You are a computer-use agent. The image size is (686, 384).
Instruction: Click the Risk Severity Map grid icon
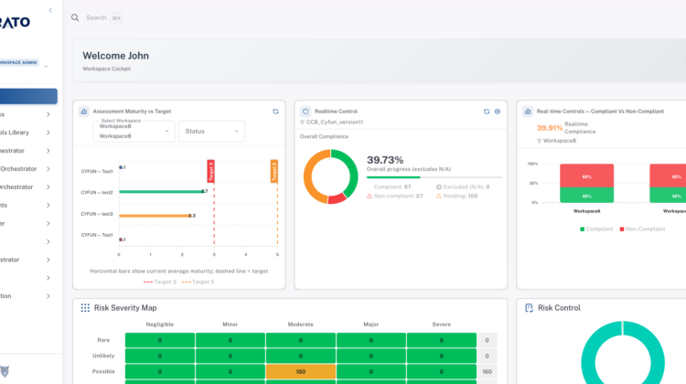coord(85,308)
